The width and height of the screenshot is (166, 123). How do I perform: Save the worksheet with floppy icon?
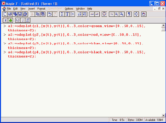(20, 14)
